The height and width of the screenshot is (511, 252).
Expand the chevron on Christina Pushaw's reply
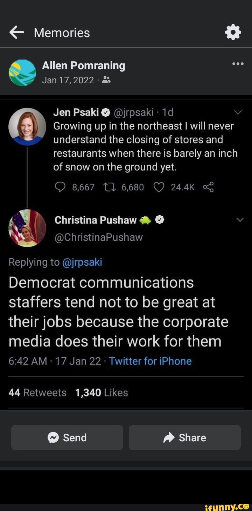(240, 219)
